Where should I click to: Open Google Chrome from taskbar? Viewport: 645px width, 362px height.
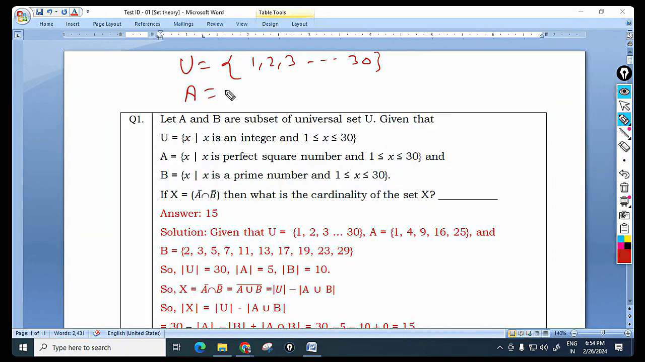pyautogui.click(x=245, y=347)
